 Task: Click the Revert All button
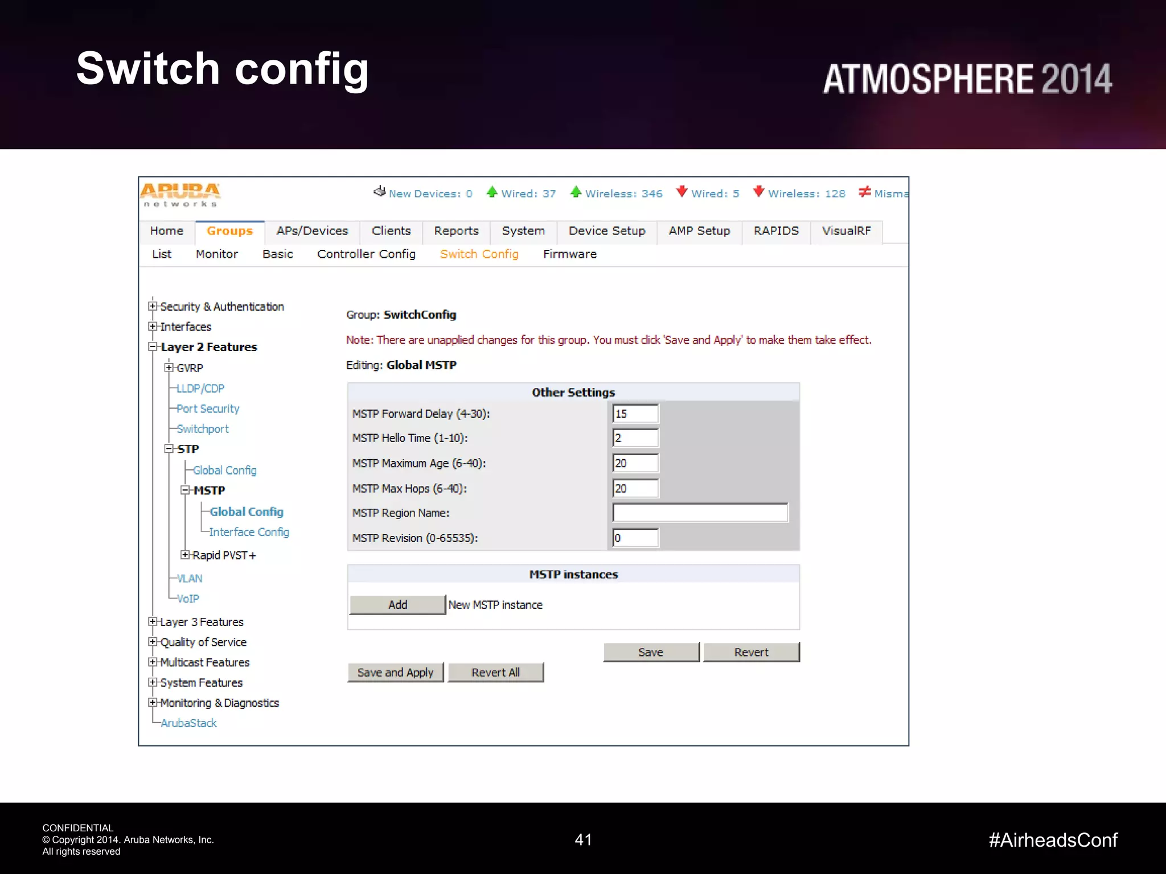click(x=496, y=673)
